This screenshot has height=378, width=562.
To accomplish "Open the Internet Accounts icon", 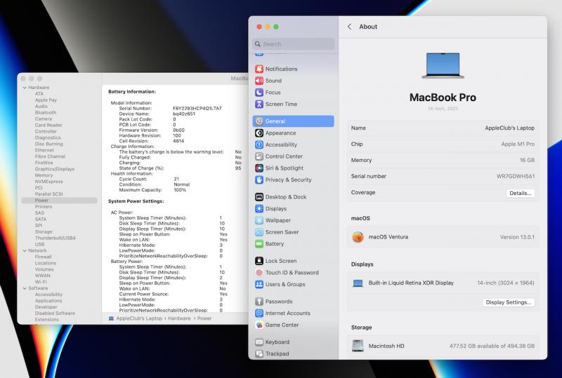I will click(x=259, y=313).
